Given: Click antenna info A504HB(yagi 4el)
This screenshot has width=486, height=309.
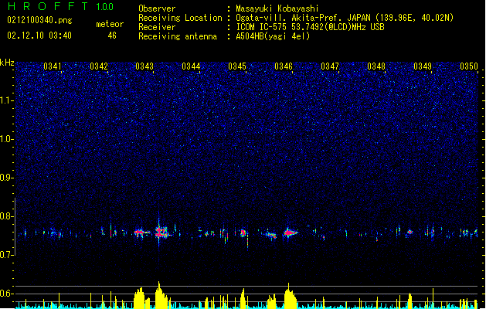Looking at the screenshot, I should point(273,36).
